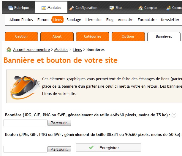This screenshot has width=182, height=156.
Task: Click the Bannière file path field
Action: tap(26, 123)
